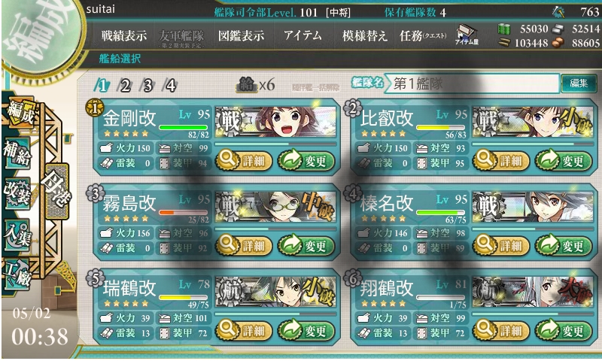Screen dimensions: 602x361
Task: Open the アイテム屋 item shop icon
Action: coord(467,35)
